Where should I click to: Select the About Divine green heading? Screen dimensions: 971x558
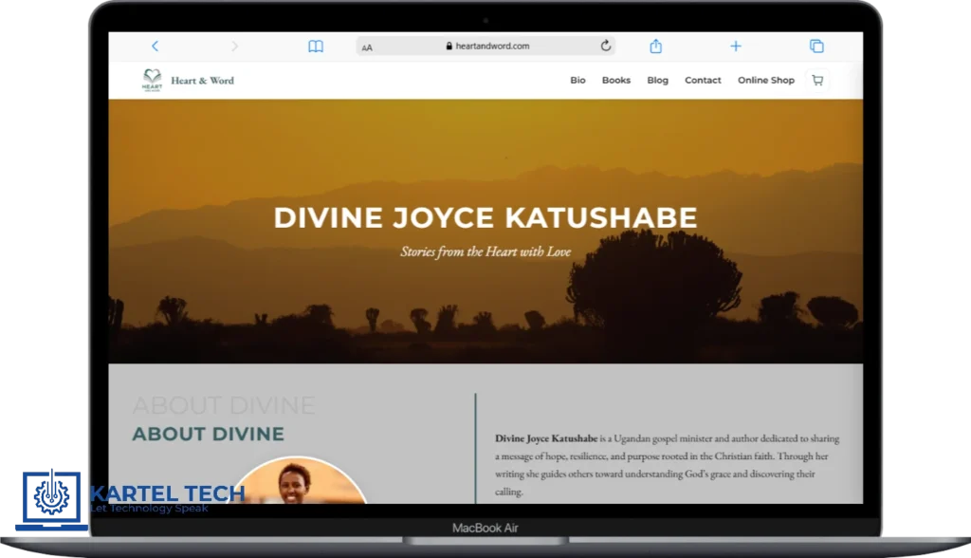(x=208, y=435)
